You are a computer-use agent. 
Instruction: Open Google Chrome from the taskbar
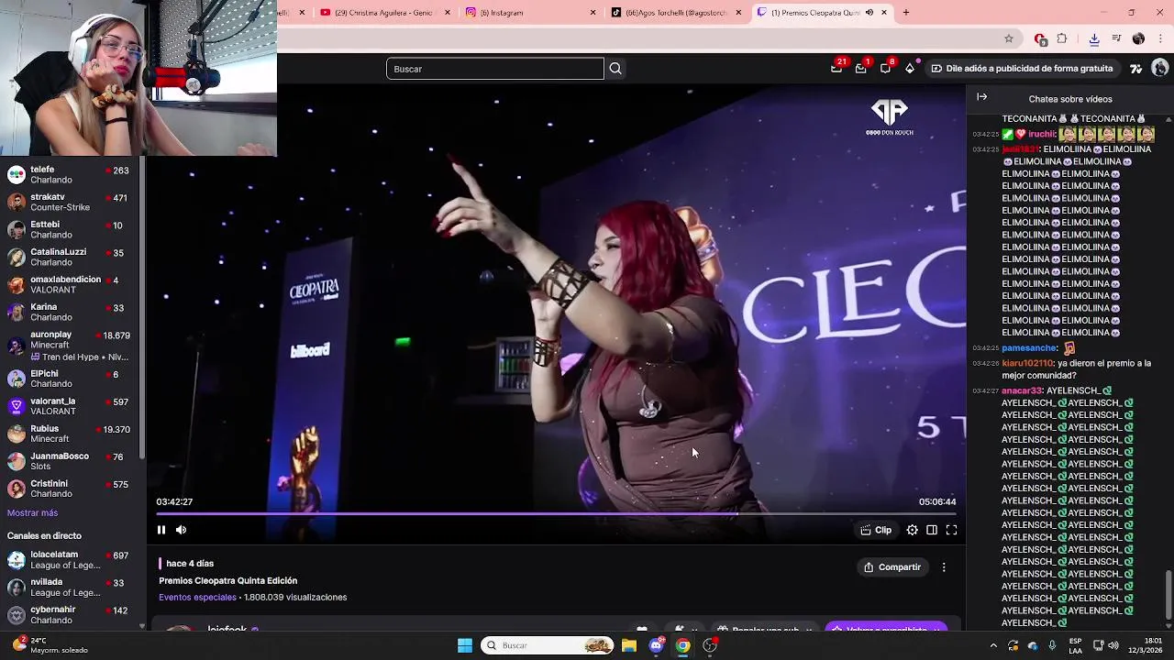tap(682, 645)
